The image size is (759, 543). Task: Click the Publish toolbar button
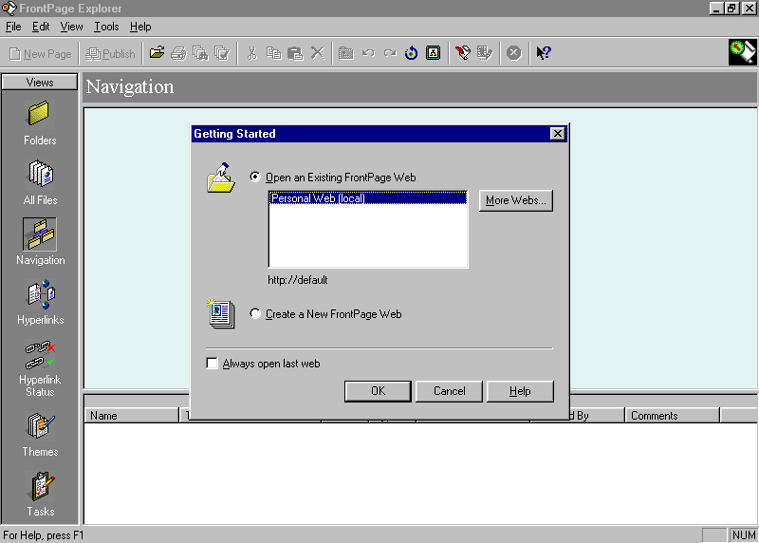[x=110, y=53]
